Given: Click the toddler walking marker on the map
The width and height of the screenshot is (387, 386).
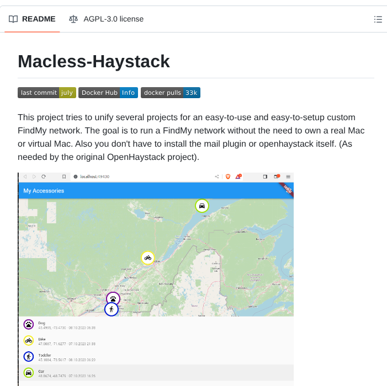Looking at the screenshot, I should point(112,309).
